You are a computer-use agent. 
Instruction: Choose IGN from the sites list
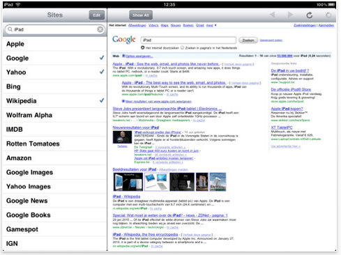55,243
